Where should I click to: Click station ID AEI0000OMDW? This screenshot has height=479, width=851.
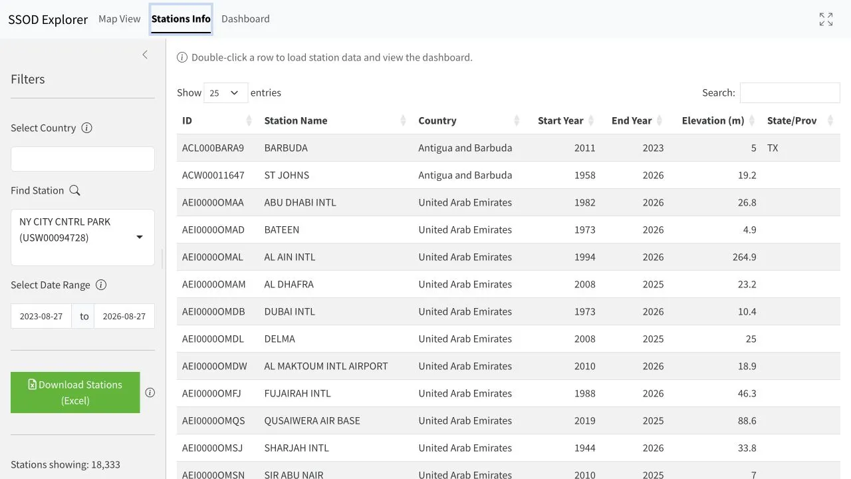click(214, 366)
